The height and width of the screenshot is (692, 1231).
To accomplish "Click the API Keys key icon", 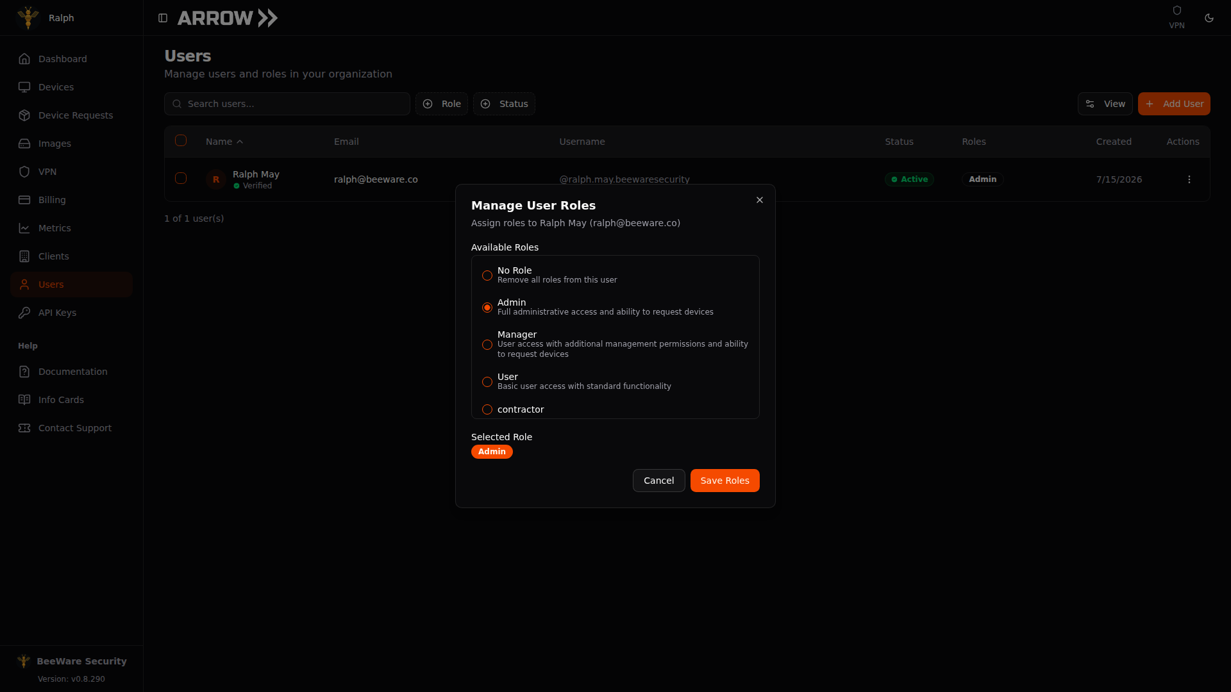I will point(24,313).
